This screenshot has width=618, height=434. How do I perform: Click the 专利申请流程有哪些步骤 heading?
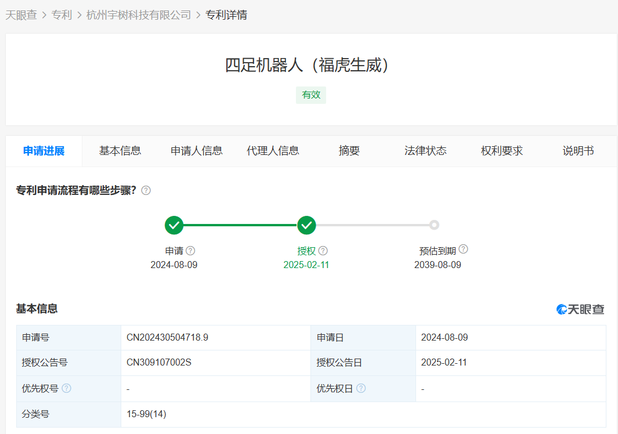coord(76,190)
